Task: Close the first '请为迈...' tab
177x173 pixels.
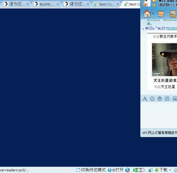Action: click(27, 4)
